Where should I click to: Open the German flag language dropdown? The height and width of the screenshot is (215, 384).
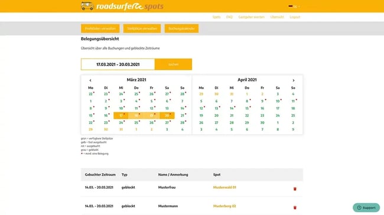(x=294, y=6)
